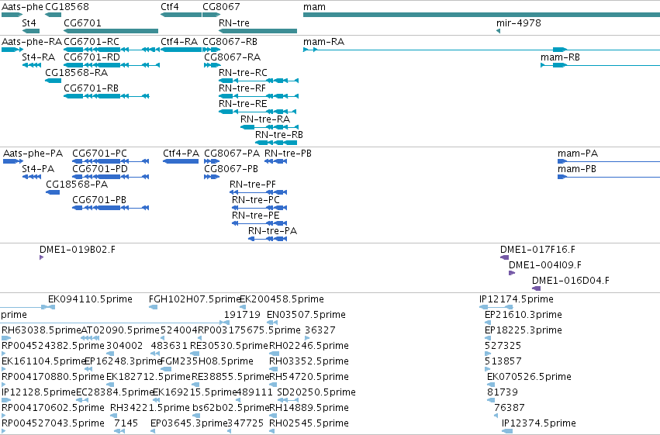The height and width of the screenshot is (435, 660).
Task: Select protein CG6701-PB
Action: coord(111,209)
